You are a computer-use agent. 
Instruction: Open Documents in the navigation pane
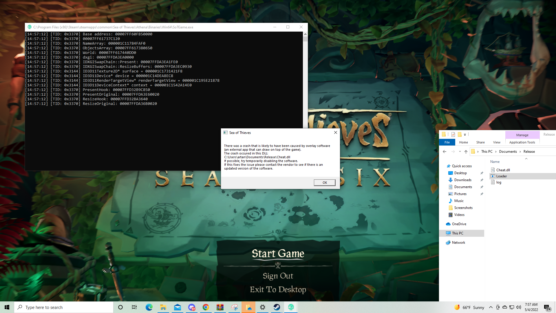click(463, 187)
